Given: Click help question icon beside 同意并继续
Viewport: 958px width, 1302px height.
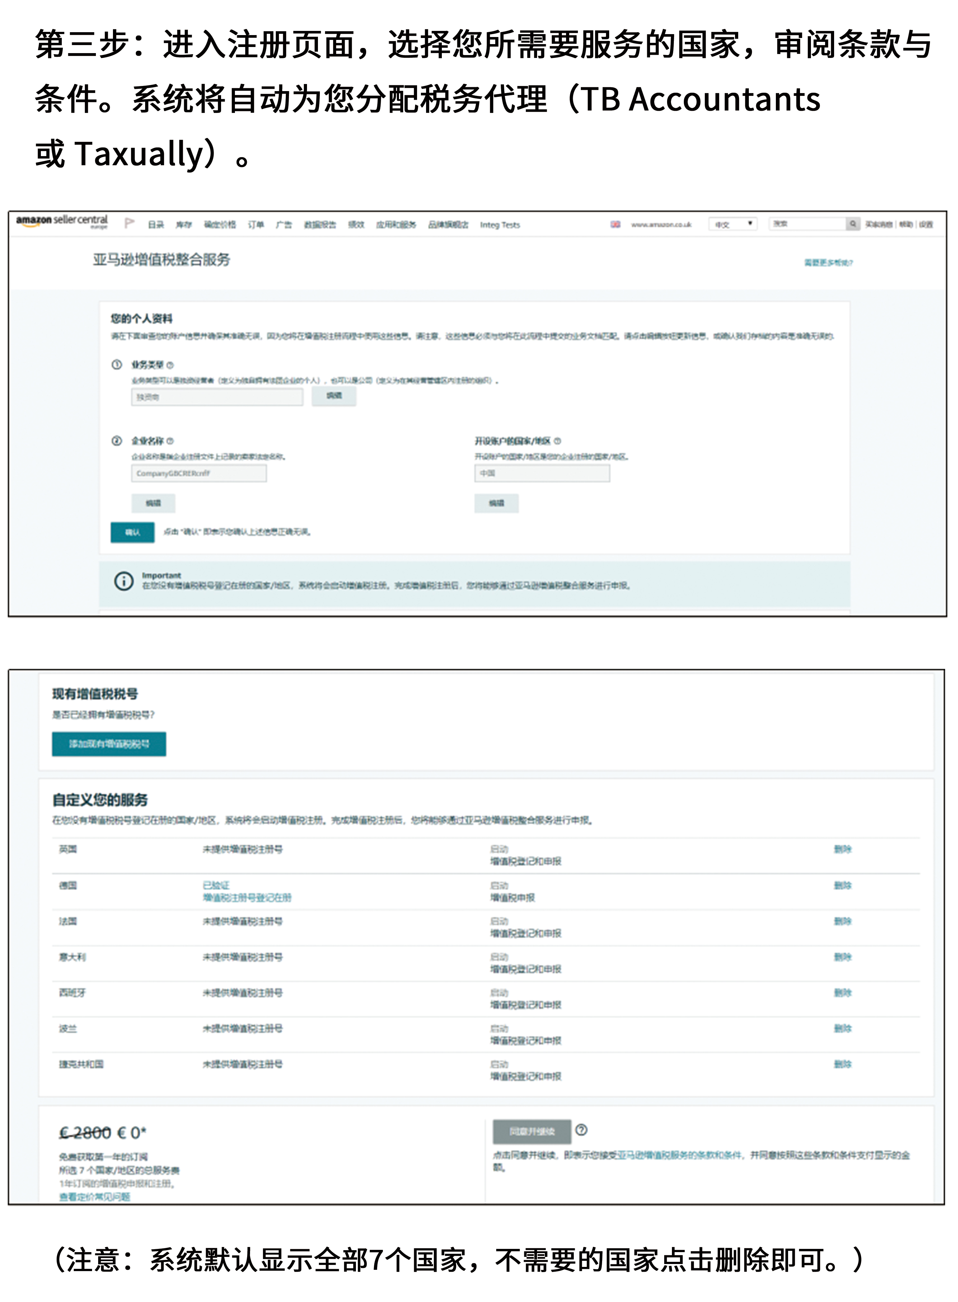Looking at the screenshot, I should pyautogui.click(x=581, y=1129).
